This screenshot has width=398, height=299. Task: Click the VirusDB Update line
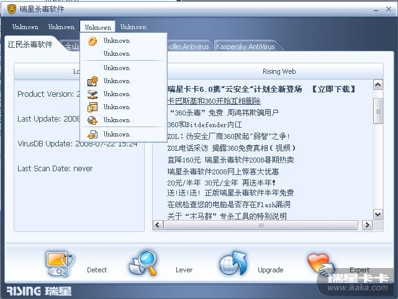pyautogui.click(x=78, y=144)
